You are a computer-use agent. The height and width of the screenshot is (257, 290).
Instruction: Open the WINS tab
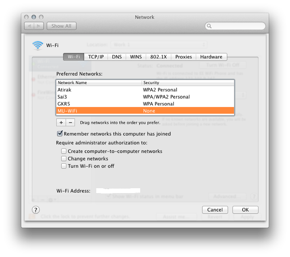tap(136, 57)
